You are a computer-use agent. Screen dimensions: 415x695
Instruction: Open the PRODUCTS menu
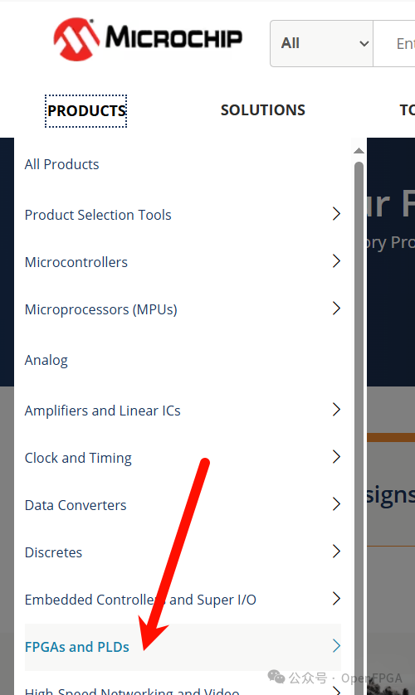[86, 111]
